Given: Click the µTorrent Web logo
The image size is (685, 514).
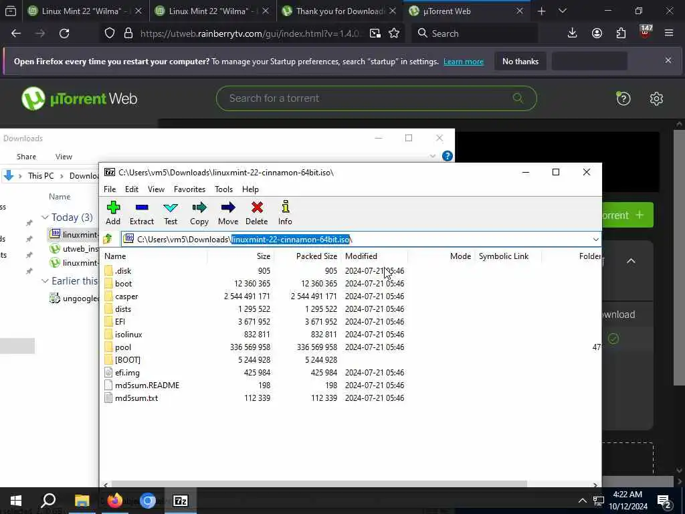Looking at the screenshot, I should 79,99.
